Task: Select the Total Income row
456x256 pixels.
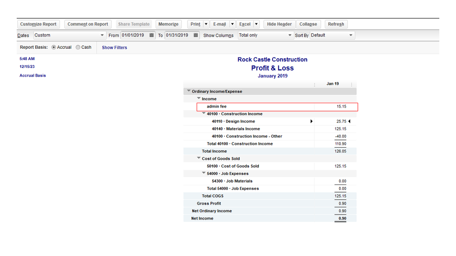Action: (270, 151)
